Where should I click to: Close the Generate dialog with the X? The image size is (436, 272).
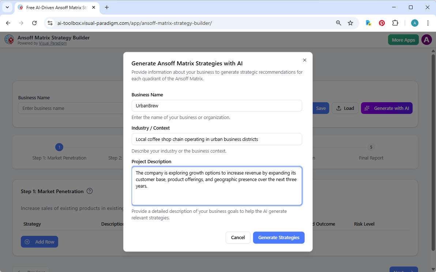pyautogui.click(x=304, y=60)
